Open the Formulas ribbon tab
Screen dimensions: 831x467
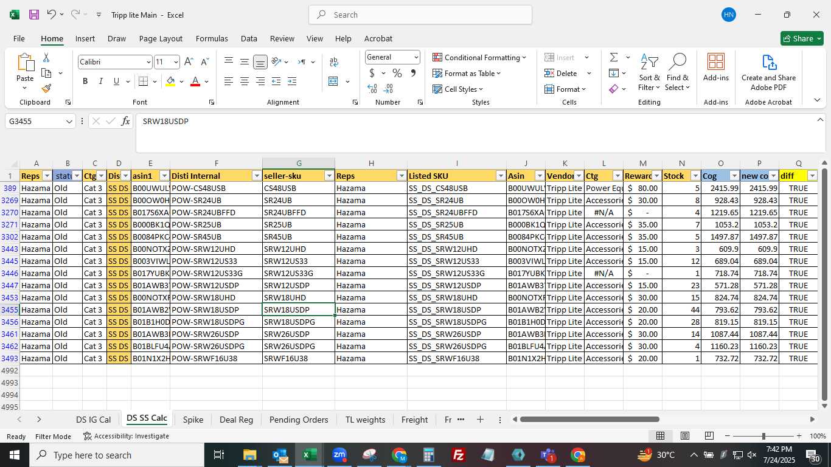pyautogui.click(x=212, y=38)
